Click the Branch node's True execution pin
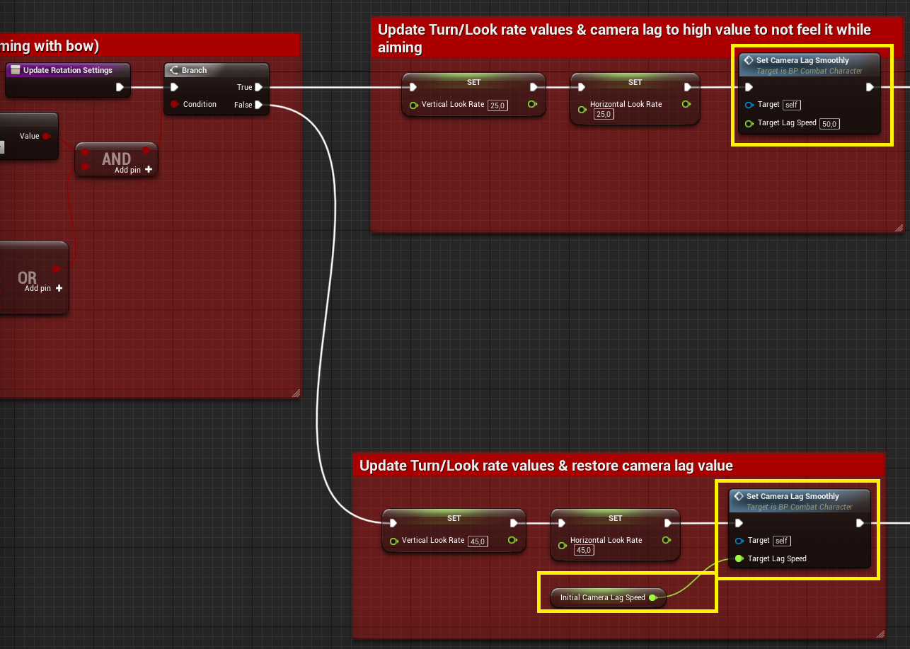 (x=258, y=87)
